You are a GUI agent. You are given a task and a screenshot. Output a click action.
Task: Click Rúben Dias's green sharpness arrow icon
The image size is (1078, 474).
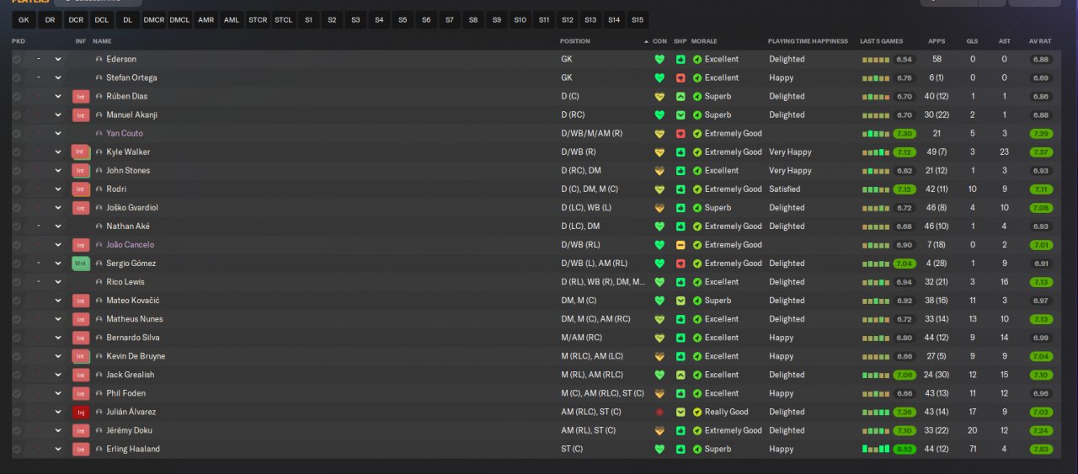click(x=680, y=97)
